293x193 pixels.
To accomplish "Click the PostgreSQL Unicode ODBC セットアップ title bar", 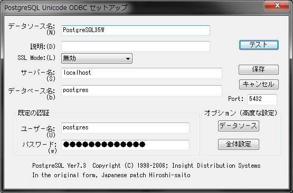I will coord(66,8).
